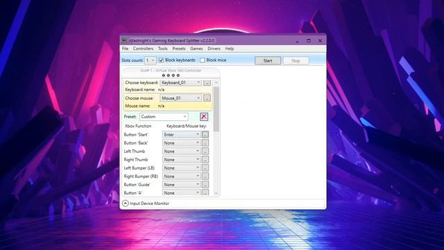Image resolution: width=444 pixels, height=250 pixels.
Task: Uncheck the Block keyboards checkbox
Action: [161, 60]
